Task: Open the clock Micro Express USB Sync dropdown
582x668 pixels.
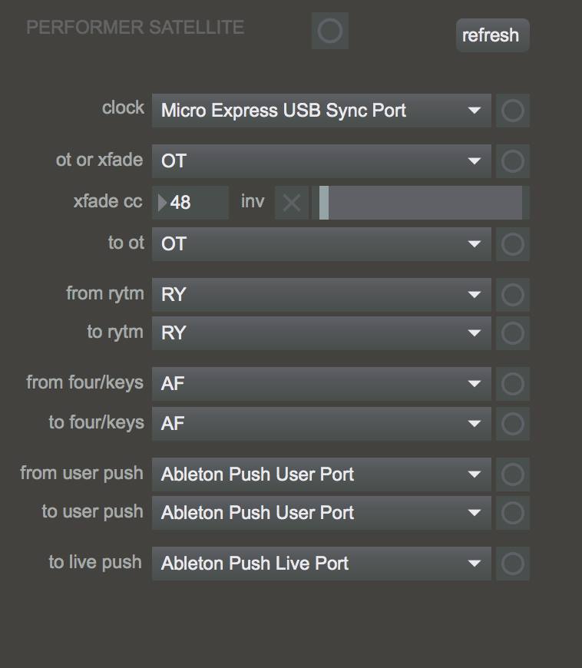Action: 321,111
